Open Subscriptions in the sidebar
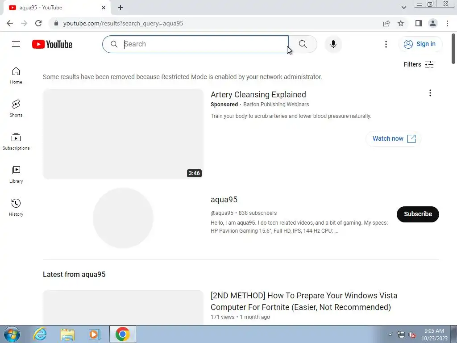 [x=16, y=142]
